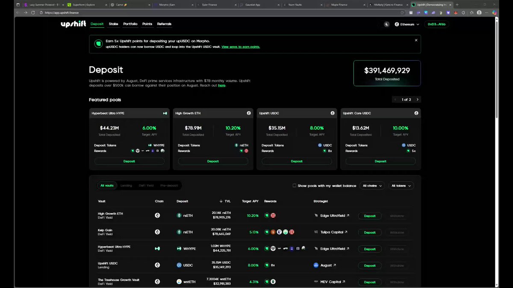Viewport: 513px width, 288px height.
Task: Click USDC token icon in Upshift USDC card
Action: (x=320, y=145)
